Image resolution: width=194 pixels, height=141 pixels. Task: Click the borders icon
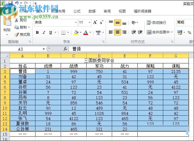coord(64,33)
